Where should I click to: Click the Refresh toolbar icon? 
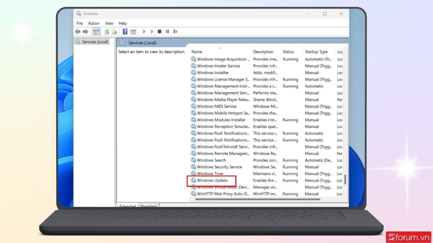click(x=107, y=32)
